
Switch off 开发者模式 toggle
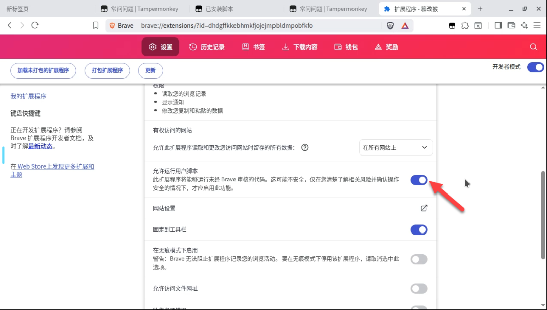[535, 67]
